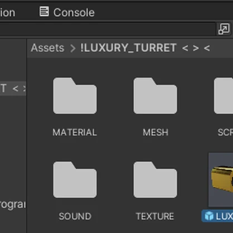Image resolution: width=233 pixels, height=233 pixels.
Task: Click the search field in the Project panel
Action: (x=108, y=29)
